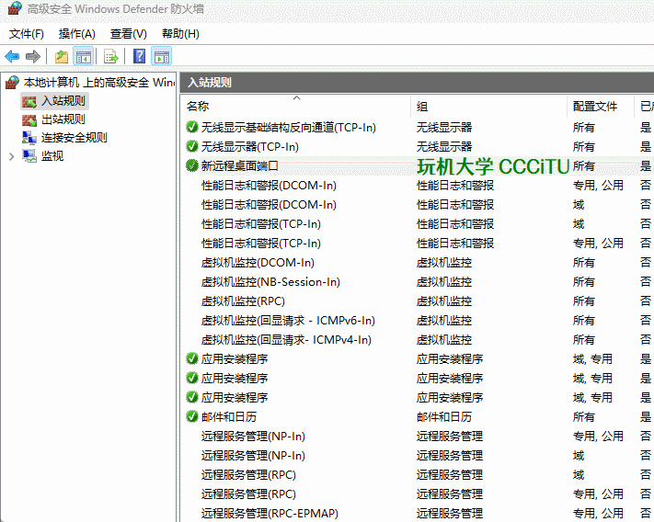Viewport: 654px width, 522px height.
Task: Click the 组 column header
Action: [x=422, y=107]
